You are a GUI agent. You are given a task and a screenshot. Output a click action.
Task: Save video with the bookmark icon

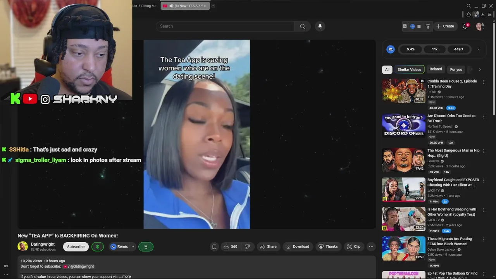214,246
